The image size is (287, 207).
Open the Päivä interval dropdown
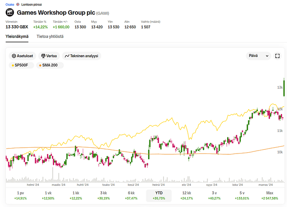coord(258,56)
